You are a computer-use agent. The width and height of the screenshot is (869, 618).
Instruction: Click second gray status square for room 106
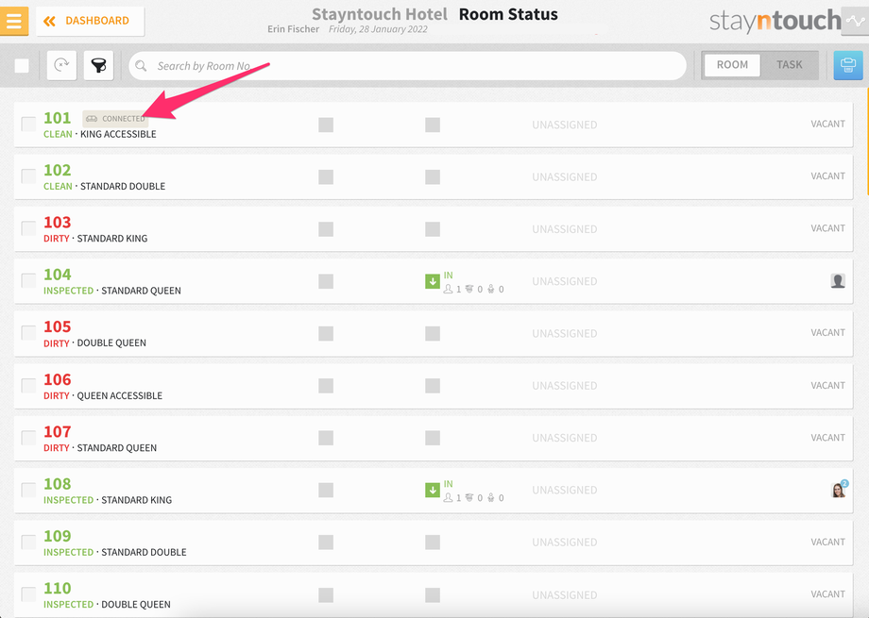tap(433, 386)
